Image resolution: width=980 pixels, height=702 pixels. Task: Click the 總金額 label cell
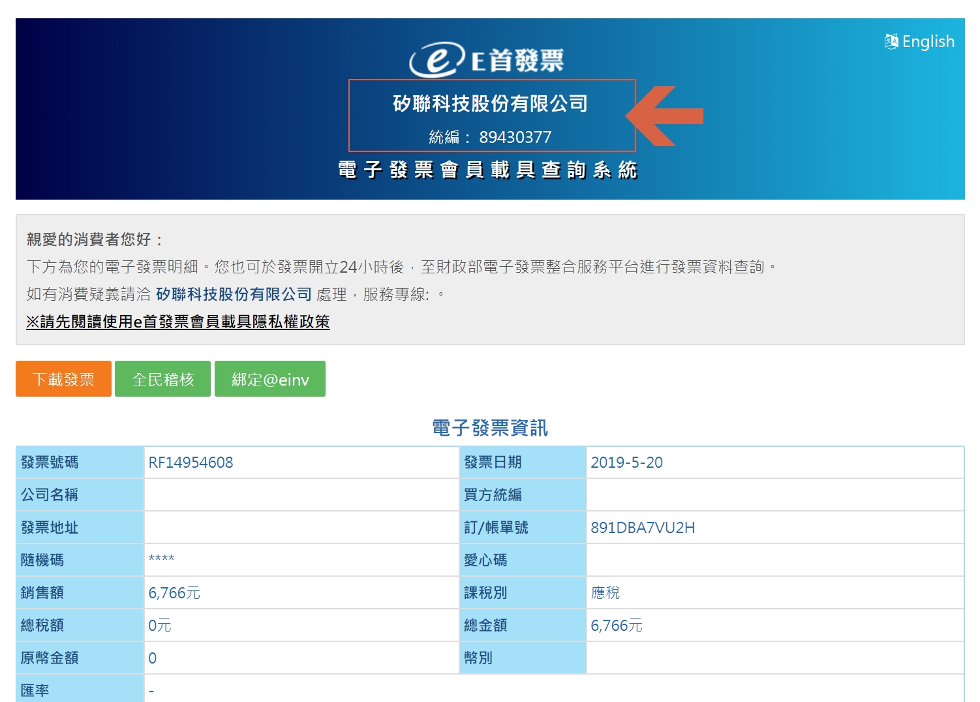tap(523, 626)
